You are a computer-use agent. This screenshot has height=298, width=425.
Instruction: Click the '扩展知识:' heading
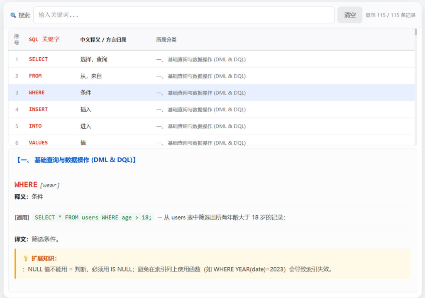click(x=44, y=259)
